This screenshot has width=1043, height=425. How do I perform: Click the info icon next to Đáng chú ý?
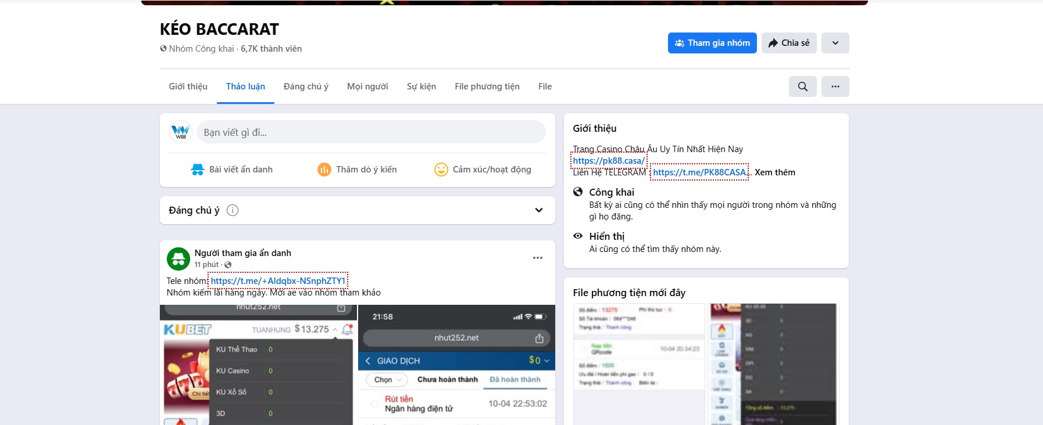tap(233, 210)
